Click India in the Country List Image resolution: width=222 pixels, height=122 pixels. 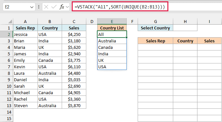112,54
